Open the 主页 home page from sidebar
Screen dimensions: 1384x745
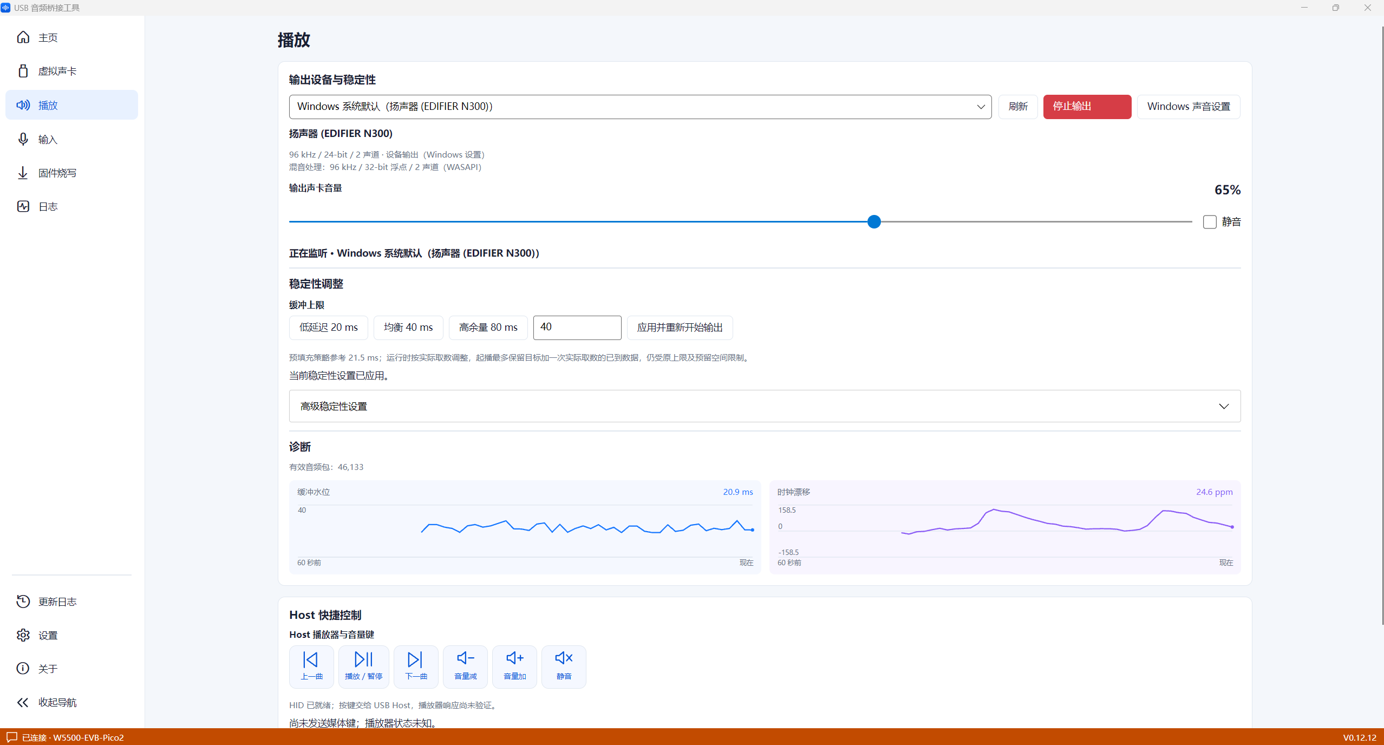(71, 37)
